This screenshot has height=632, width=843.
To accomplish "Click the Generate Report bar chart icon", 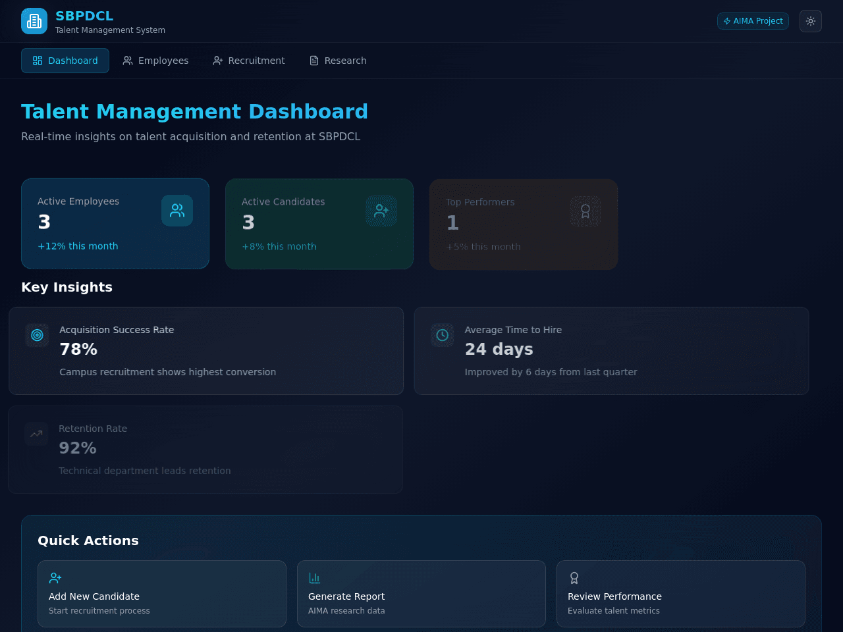I will coord(315,578).
